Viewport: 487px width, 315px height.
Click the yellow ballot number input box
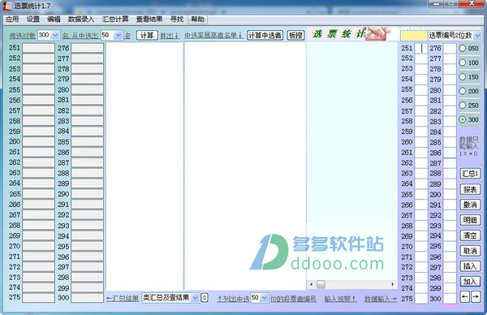click(x=414, y=36)
